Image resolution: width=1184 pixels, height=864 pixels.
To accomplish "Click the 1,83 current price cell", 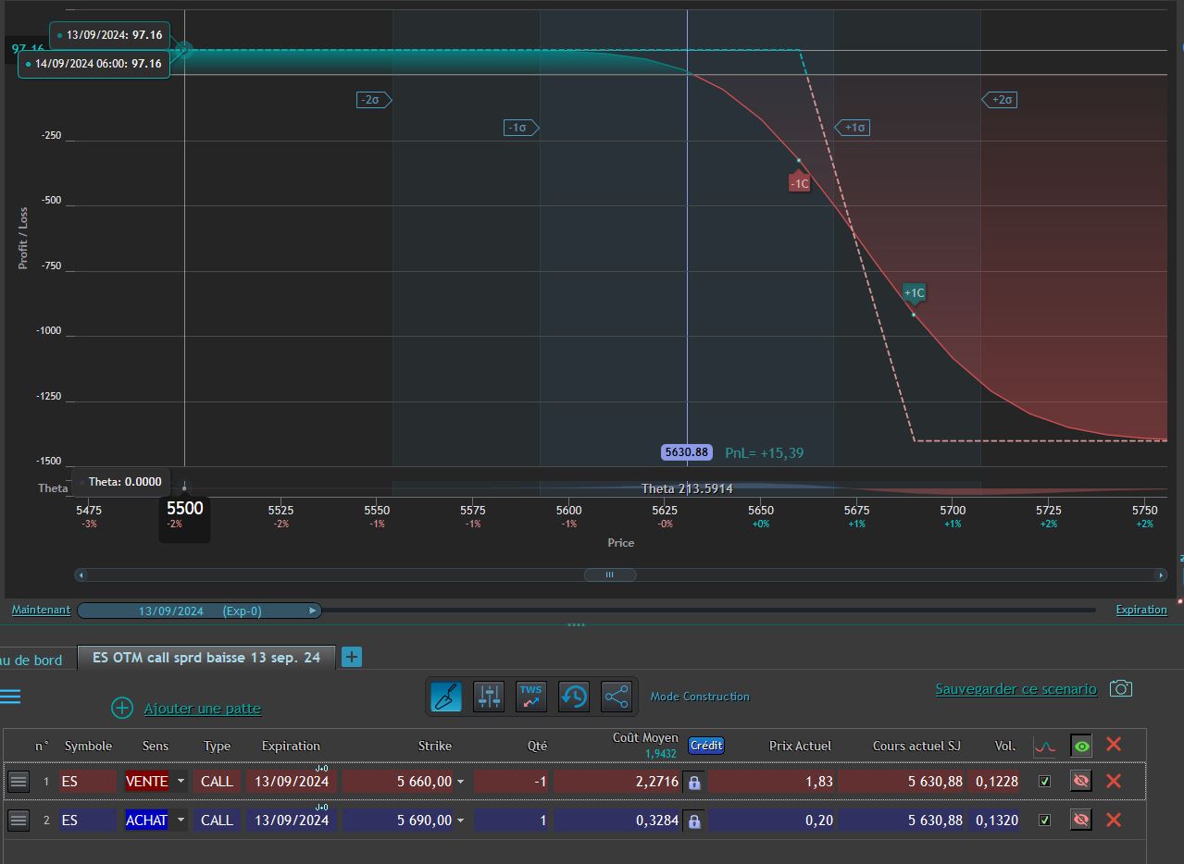I will tap(772, 782).
